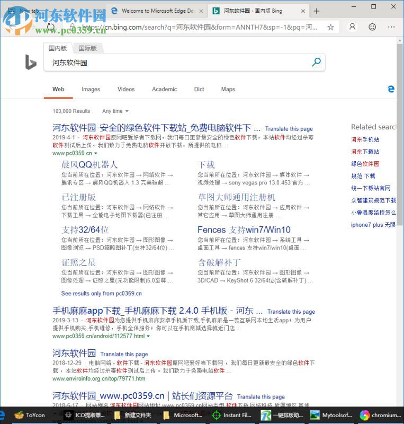
Task: Click related search 统一下载站官网
Action: pyautogui.click(x=371, y=188)
